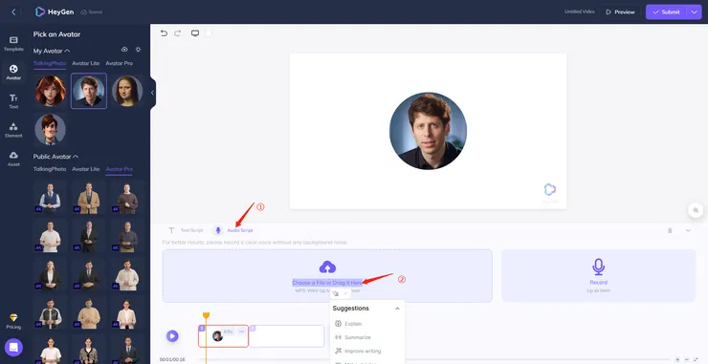Click the horizontal timeline scrollbar
The width and height of the screenshot is (708, 364).
coord(433,359)
